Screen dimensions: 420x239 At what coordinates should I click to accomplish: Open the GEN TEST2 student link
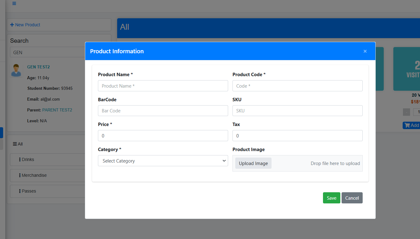click(x=38, y=67)
